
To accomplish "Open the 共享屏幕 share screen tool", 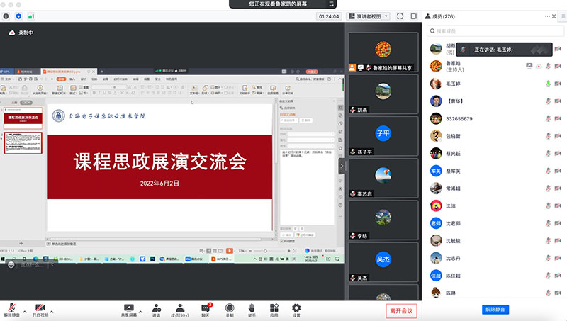I will [130, 310].
